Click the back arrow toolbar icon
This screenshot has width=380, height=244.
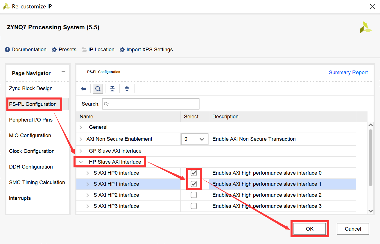tap(84, 89)
